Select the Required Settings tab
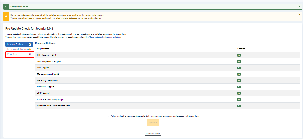The width and height of the screenshot is (303, 139). click(x=15, y=44)
